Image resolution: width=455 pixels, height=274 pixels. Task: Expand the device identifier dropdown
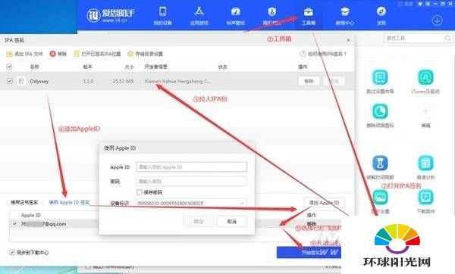[x=242, y=203]
